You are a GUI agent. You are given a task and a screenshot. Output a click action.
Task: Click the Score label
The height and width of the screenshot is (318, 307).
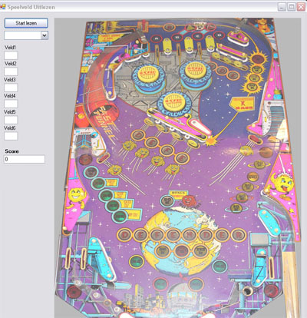(x=12, y=151)
